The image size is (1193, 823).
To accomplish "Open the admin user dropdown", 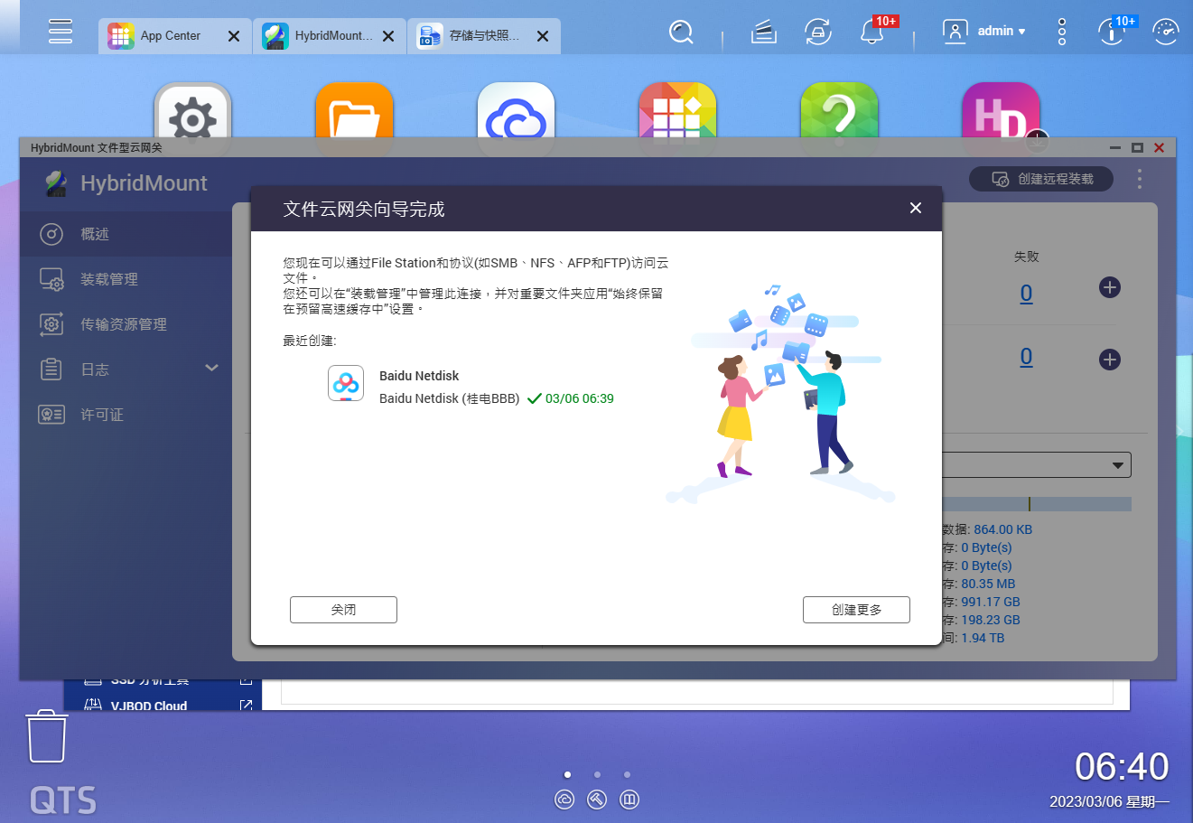I will 984,32.
